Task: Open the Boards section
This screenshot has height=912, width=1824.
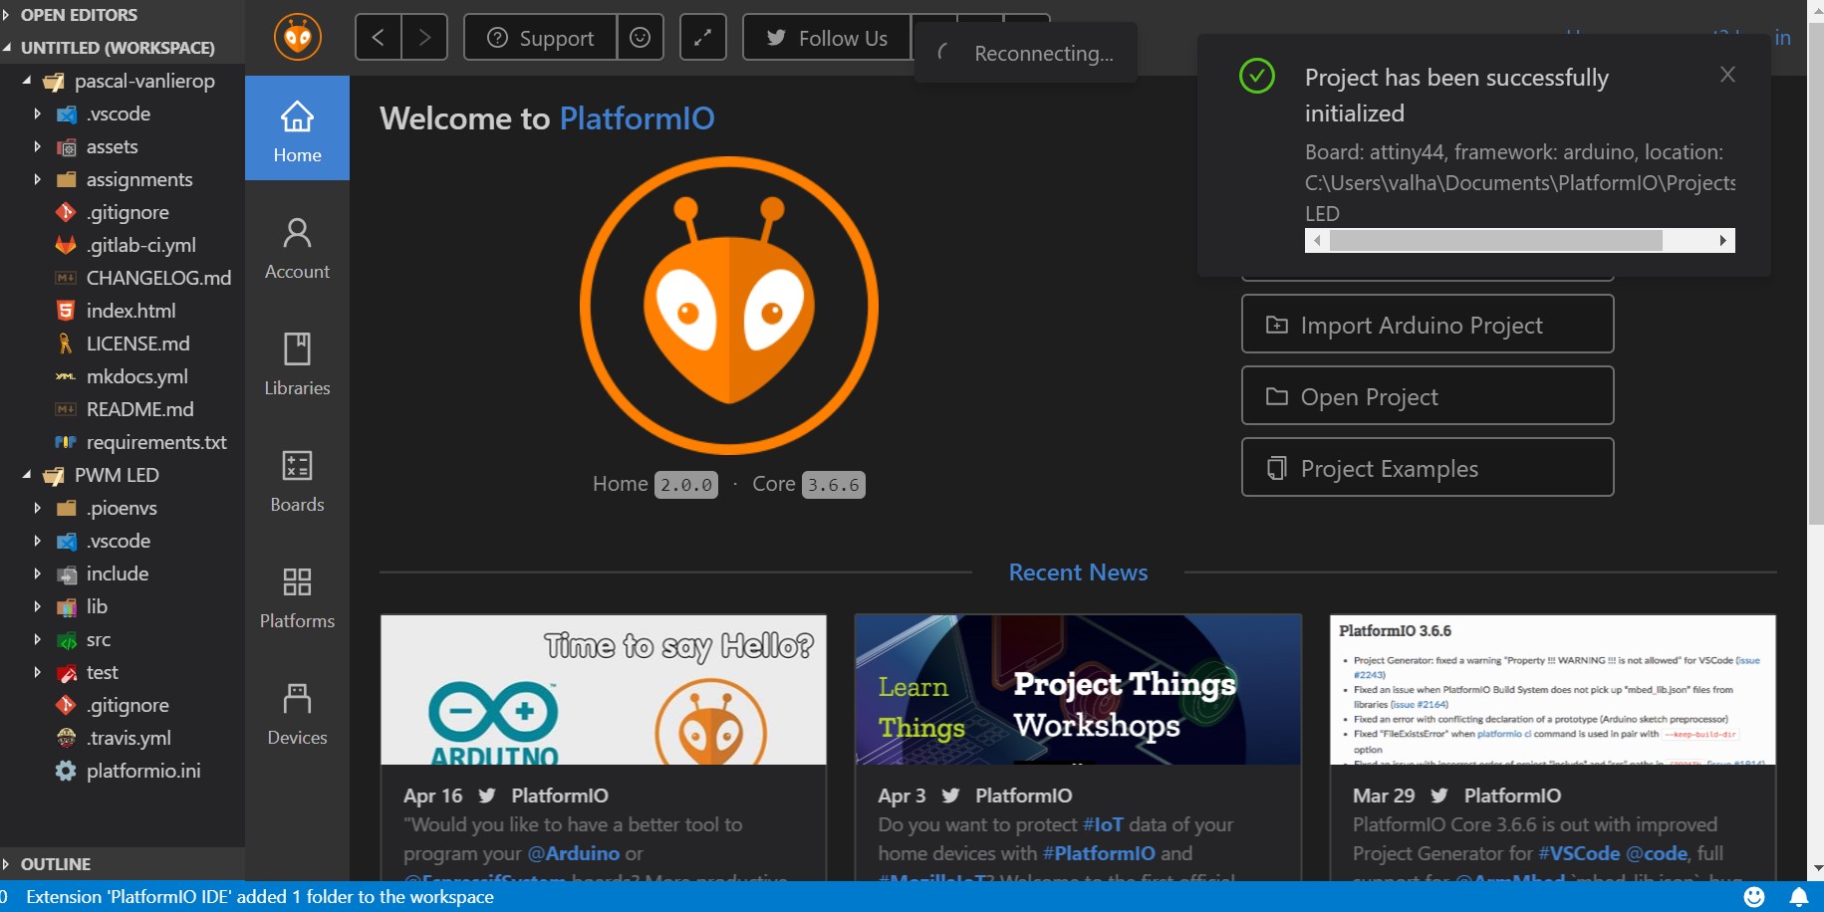Action: (x=297, y=482)
